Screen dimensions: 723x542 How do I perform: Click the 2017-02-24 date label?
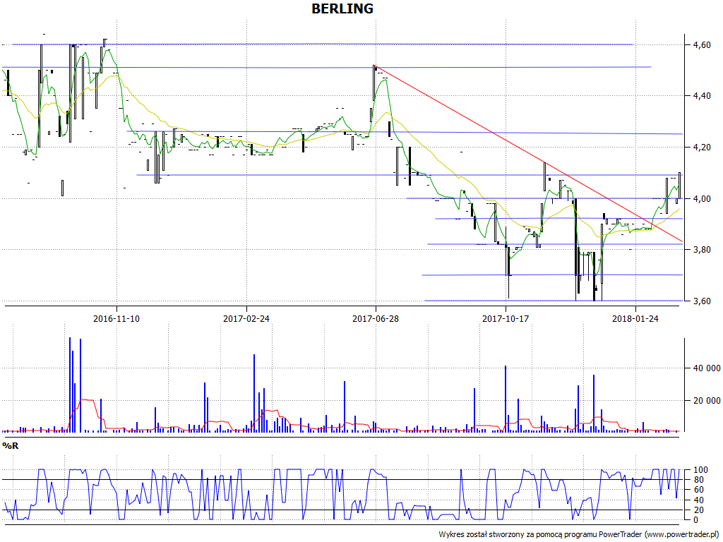(x=246, y=318)
